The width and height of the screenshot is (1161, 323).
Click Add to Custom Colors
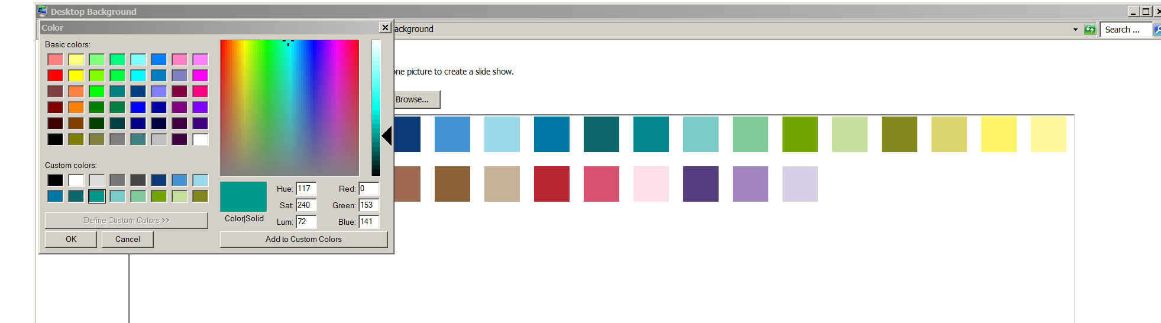[x=303, y=239]
